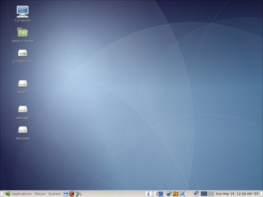This screenshot has height=197, width=263.
Task: Click the launcher left of Firefox
Action: (x=65, y=194)
